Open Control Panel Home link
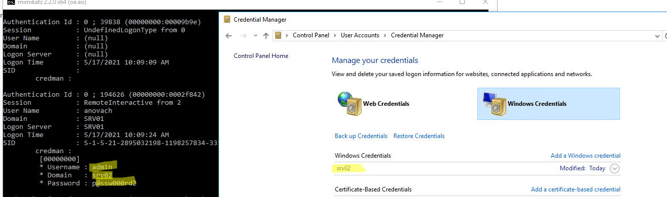This screenshot has height=197, width=667. [x=261, y=56]
